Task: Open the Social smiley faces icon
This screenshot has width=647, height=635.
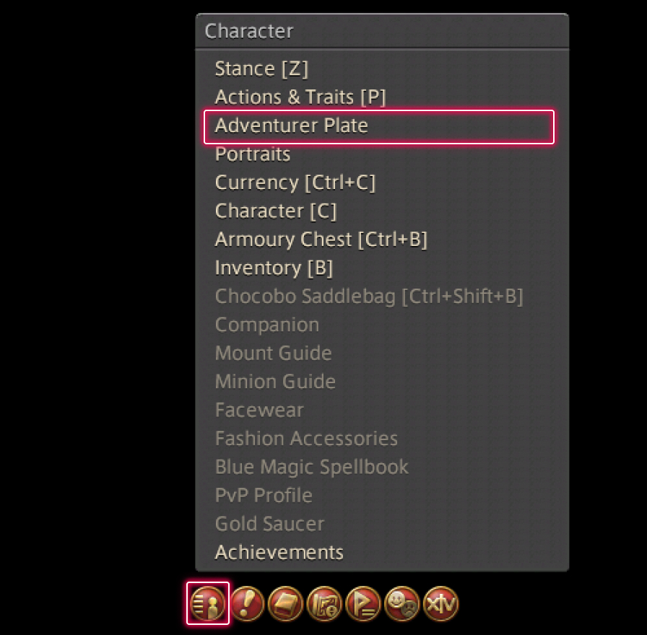Action: [401, 603]
